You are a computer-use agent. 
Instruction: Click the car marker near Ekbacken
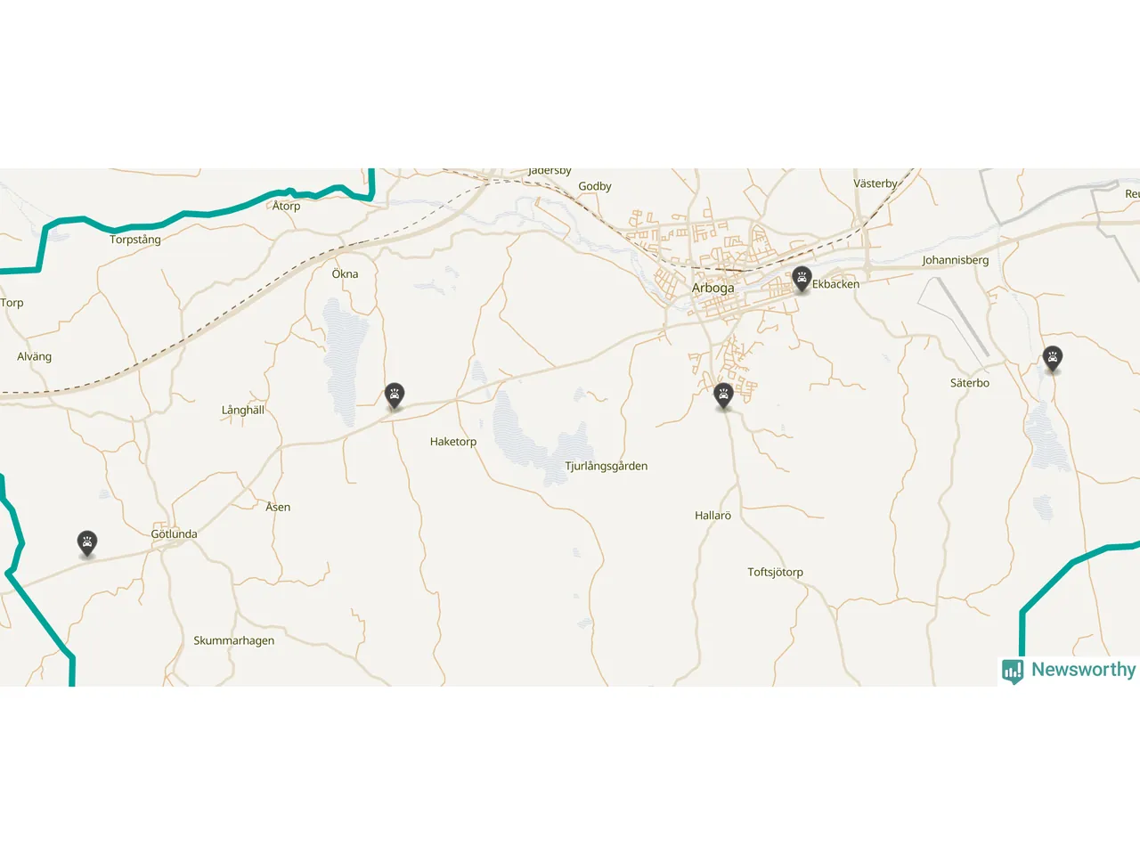click(x=802, y=279)
